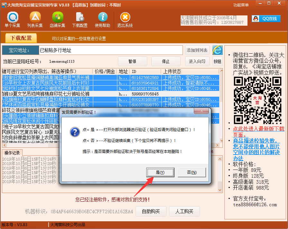Close the 发现需要外部验证 dialog
Image resolution: width=288 pixels, height=229 pixels.
click(202, 111)
